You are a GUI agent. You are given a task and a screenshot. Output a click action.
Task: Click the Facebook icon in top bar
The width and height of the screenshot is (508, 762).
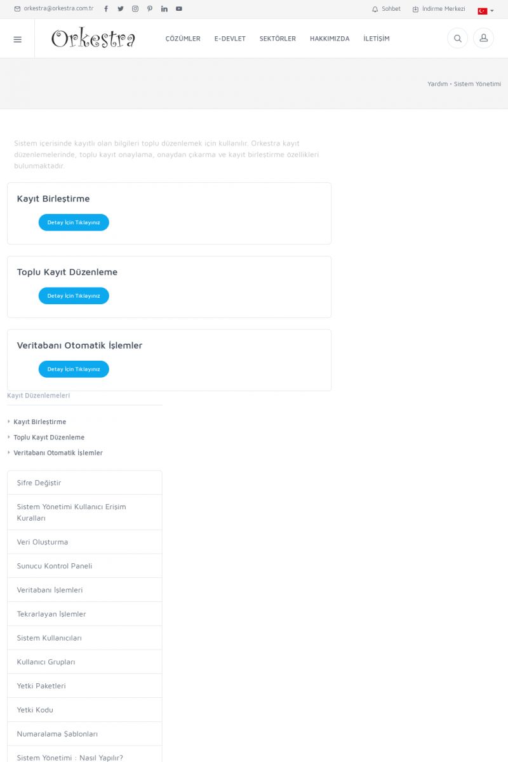[x=106, y=9]
